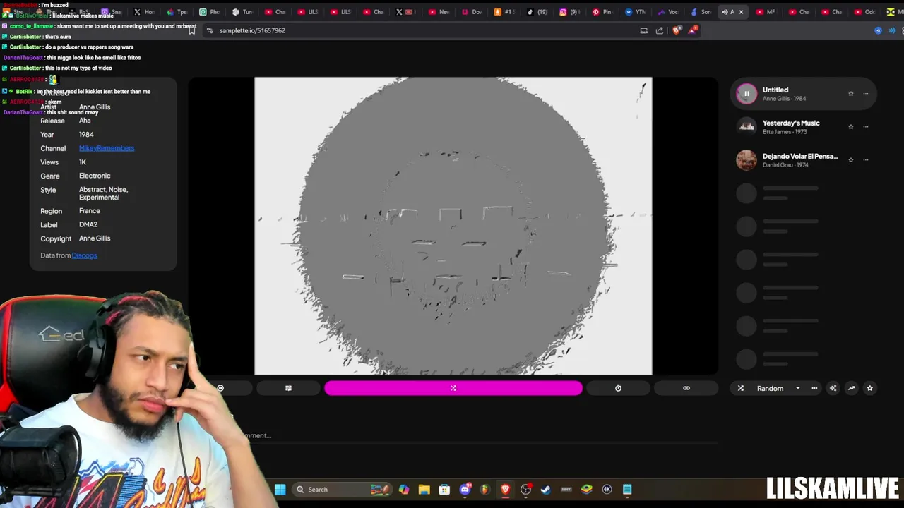Close the active samplette tab
Screen dimensions: 904x508
pos(741,12)
